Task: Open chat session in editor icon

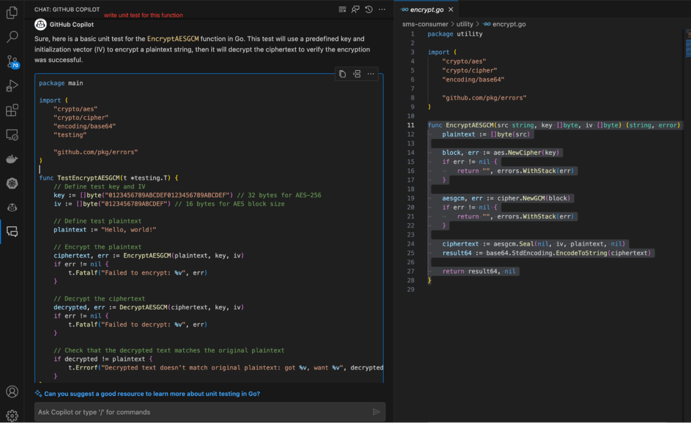Action: (x=355, y=9)
